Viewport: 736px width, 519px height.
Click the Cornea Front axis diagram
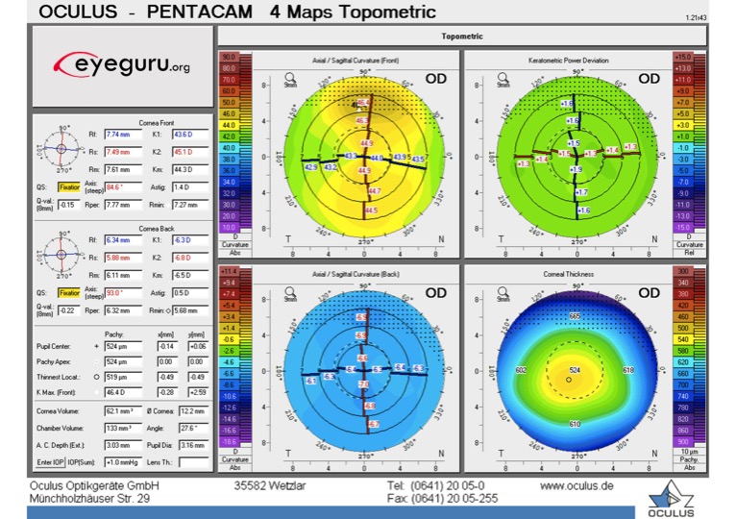[61, 149]
